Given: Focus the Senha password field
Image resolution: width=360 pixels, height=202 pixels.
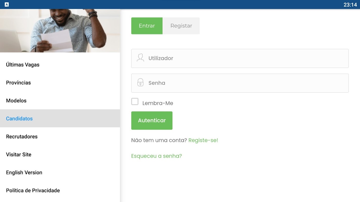Looking at the screenshot, I should point(240,83).
